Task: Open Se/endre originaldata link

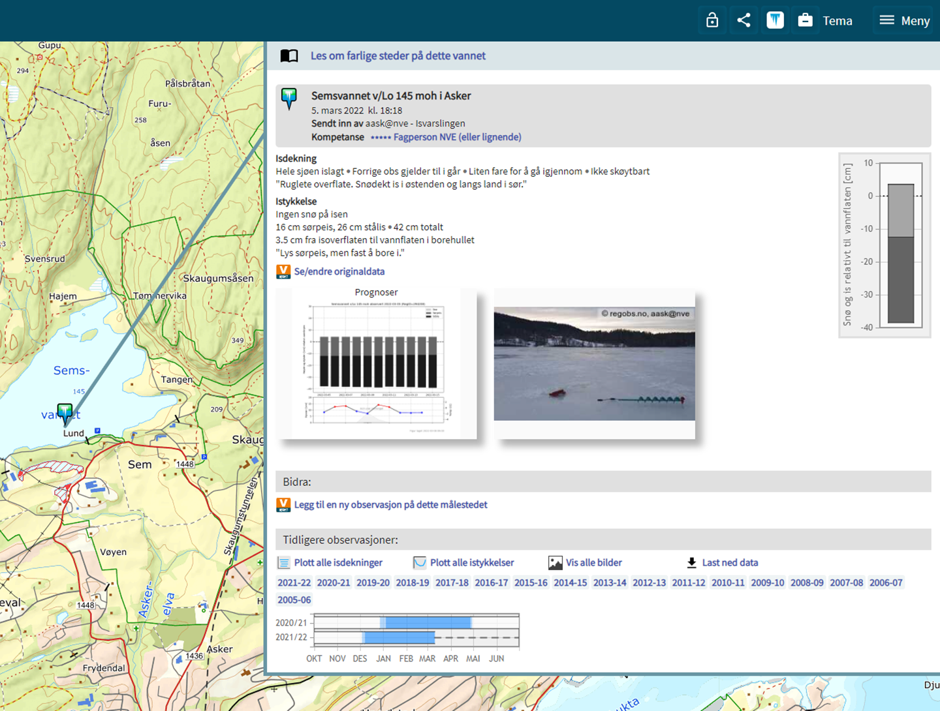Action: coord(339,271)
